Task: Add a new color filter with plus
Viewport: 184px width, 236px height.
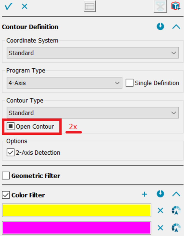Action: [x=144, y=194]
